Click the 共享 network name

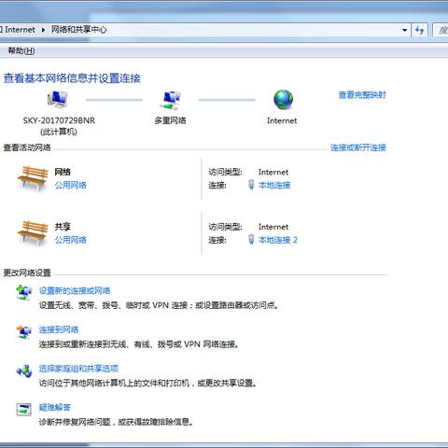(x=63, y=227)
